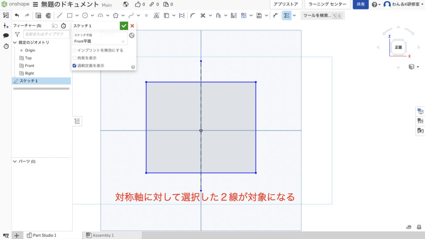Click the blue 共有 share button
Screen dimensions: 425x239
pyautogui.click(x=361, y=4)
